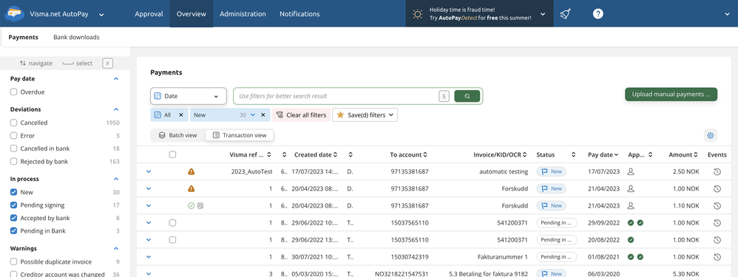
Task: Uncheck the New in-process filter
Action: (13, 192)
